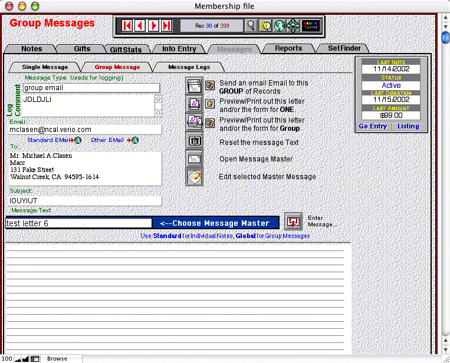Click the trash icon to reset message text
This screenshot has height=363, width=450.
194,141
